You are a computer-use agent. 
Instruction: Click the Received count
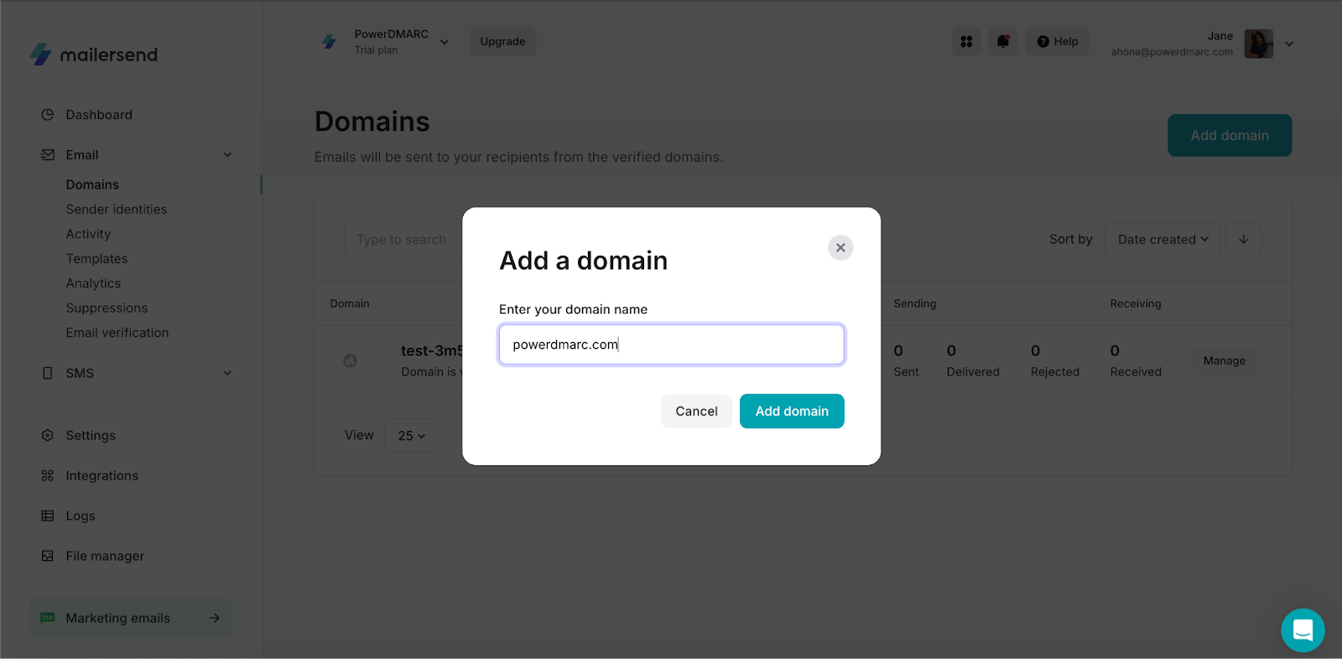(1115, 350)
